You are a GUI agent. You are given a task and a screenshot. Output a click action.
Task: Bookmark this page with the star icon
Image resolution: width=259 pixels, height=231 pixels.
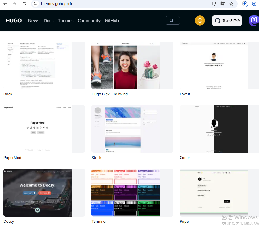(x=231, y=4)
